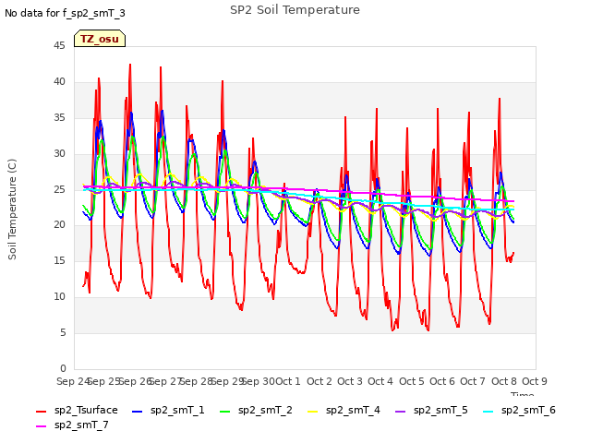Click the blue sp2_smT_1 legend swatch
The image size is (591, 443).
(x=138, y=412)
